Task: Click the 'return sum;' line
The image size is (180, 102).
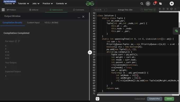Action: click(113, 88)
